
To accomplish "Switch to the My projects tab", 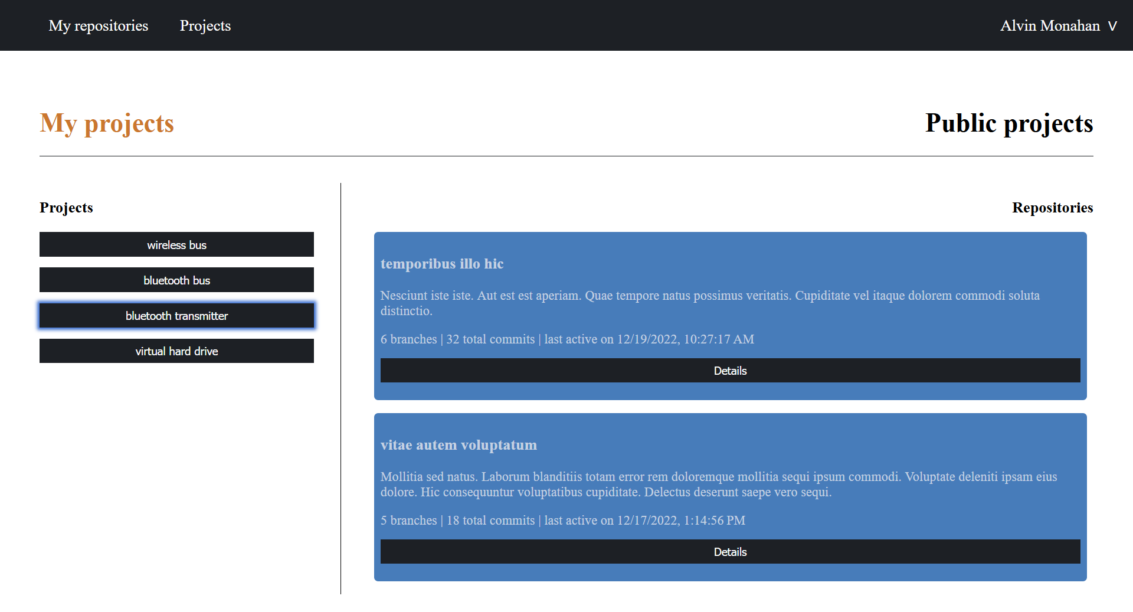I will point(107,123).
